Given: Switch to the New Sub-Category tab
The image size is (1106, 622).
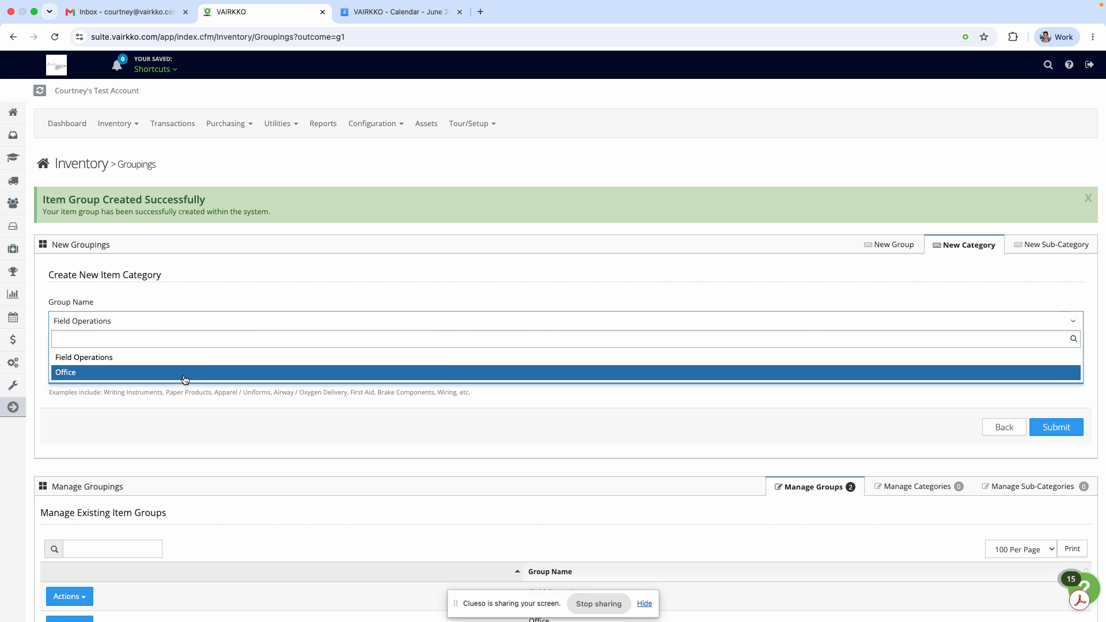Looking at the screenshot, I should pos(1051,245).
